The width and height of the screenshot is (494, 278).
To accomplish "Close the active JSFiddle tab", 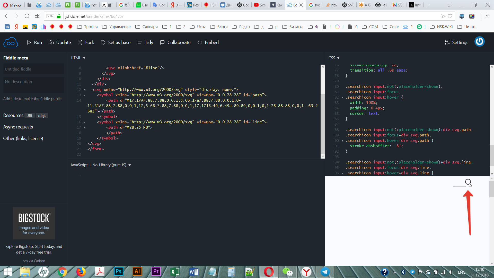I will 301,5.
